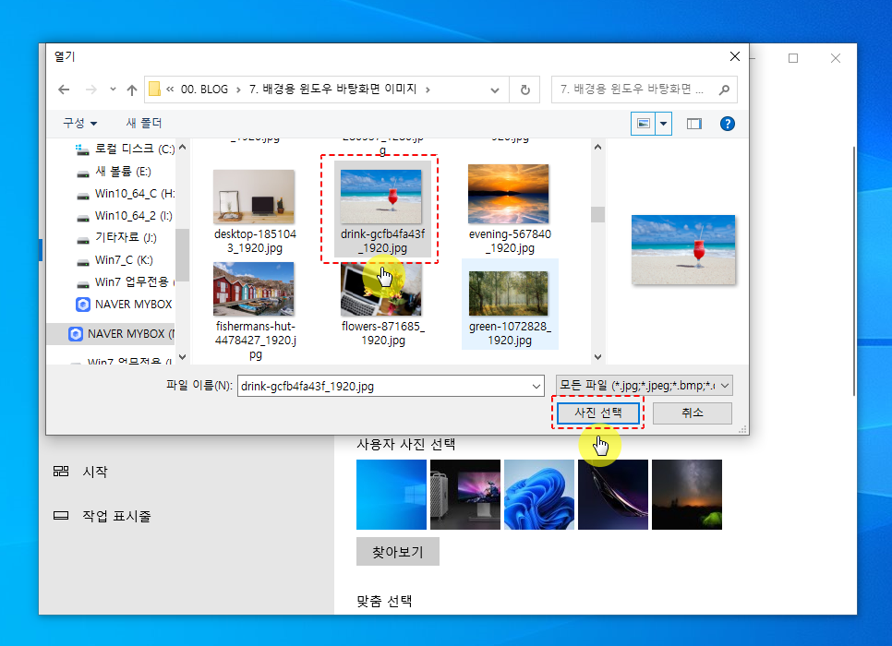The image size is (892, 646).
Task: Refresh the folder view
Action: [525, 90]
